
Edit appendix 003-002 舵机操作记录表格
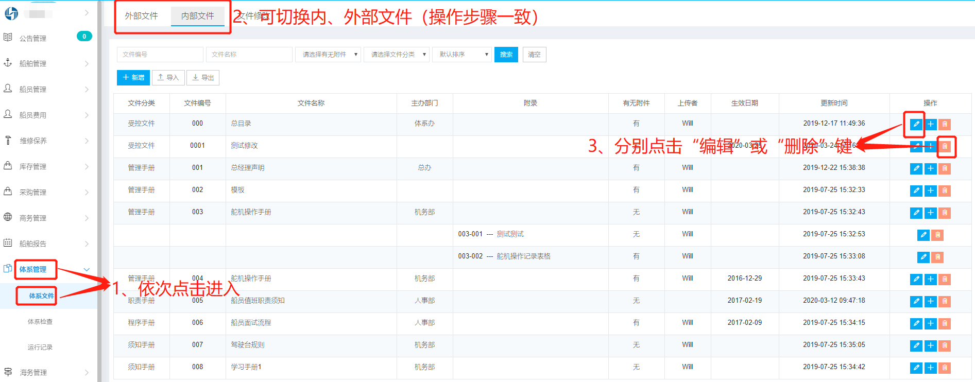coord(923,257)
